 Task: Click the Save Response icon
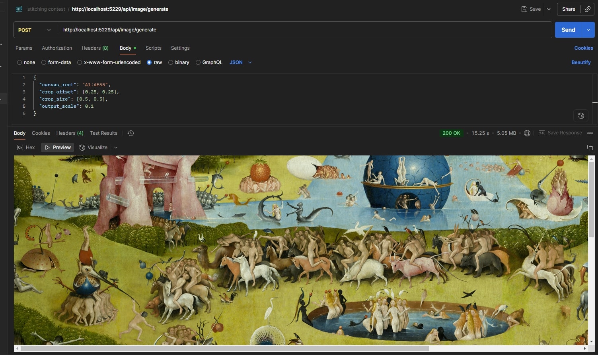click(x=542, y=133)
